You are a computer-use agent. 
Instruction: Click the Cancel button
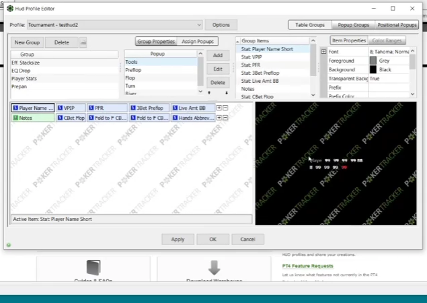[x=247, y=239]
